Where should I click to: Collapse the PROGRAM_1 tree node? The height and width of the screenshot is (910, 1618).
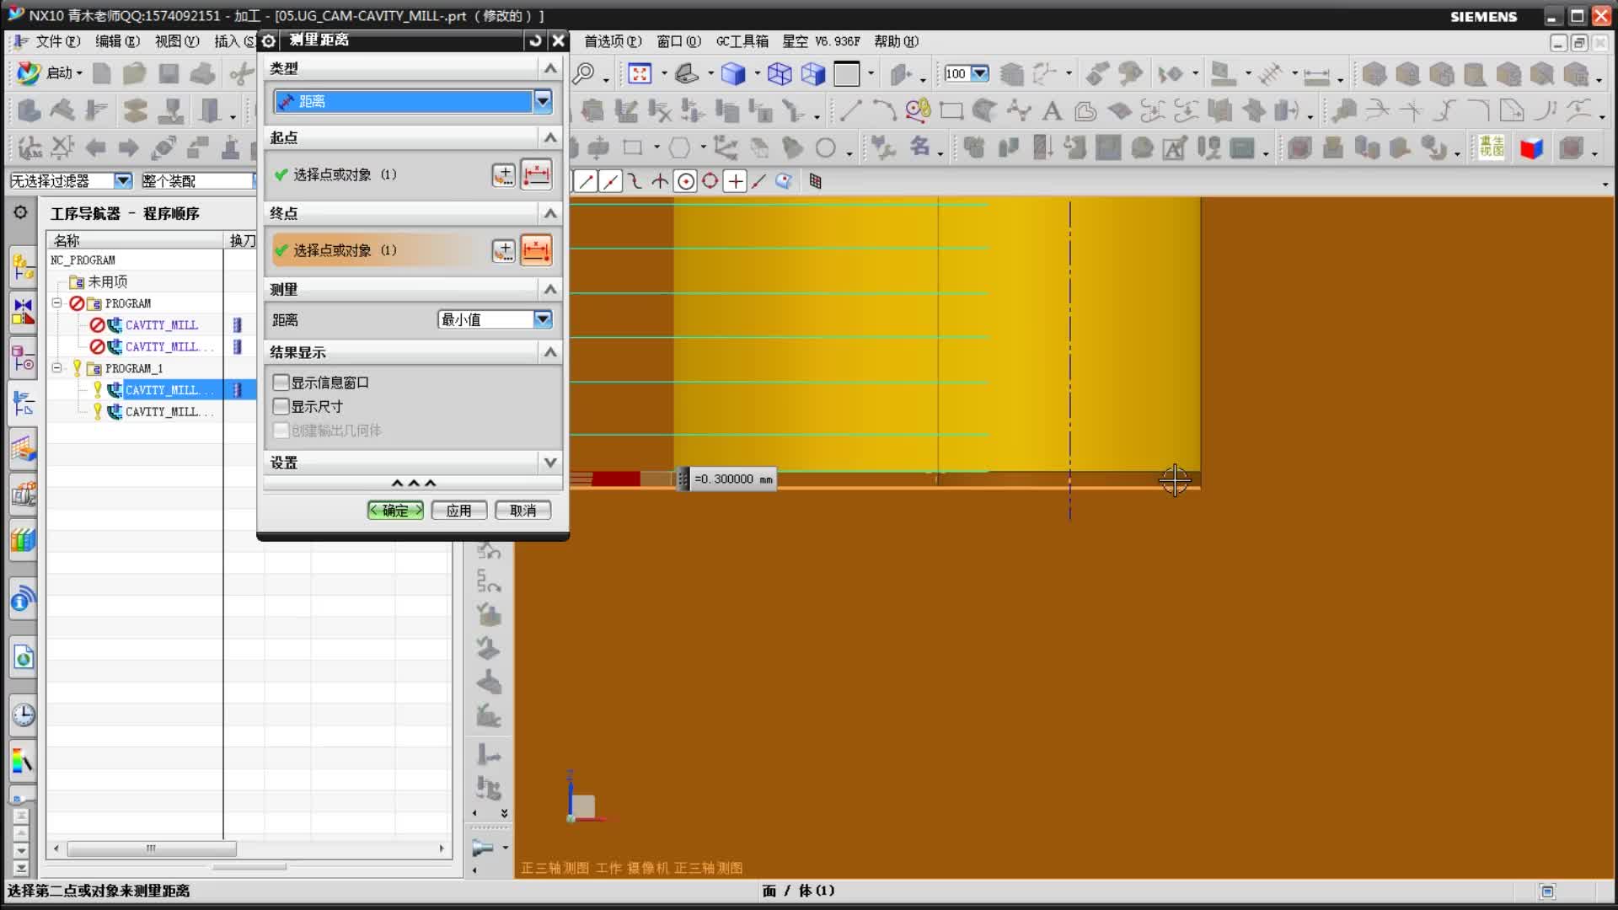57,368
